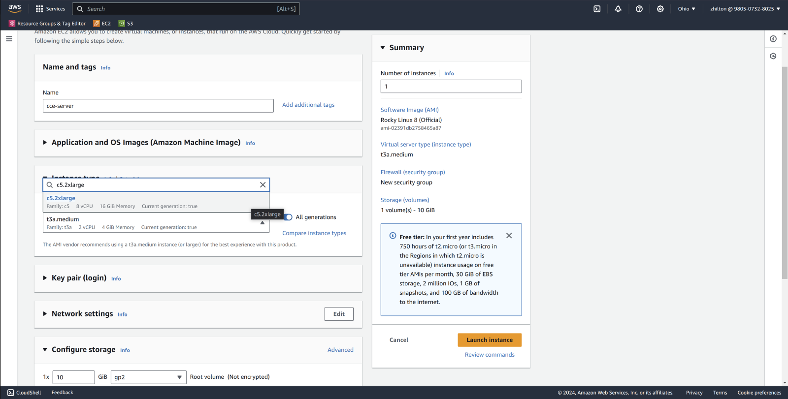Image resolution: width=788 pixels, height=399 pixels.
Task: Click the CloudShell icon in footer
Action: click(x=11, y=393)
